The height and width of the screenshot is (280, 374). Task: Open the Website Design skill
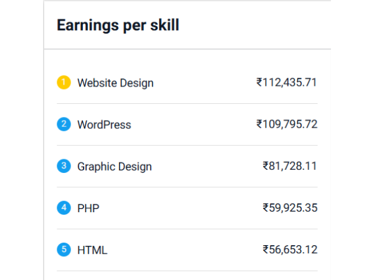click(x=115, y=83)
